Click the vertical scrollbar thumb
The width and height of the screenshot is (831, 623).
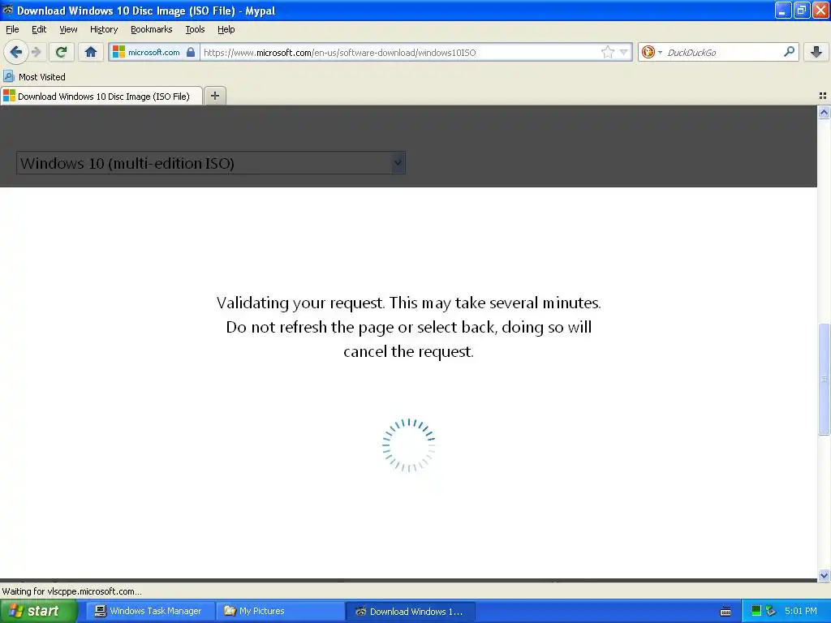tap(824, 379)
